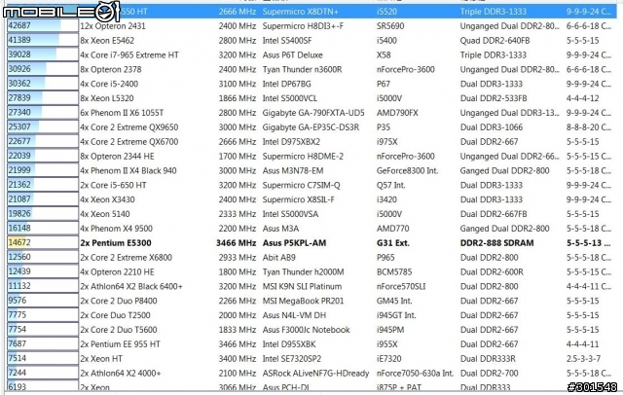Viewport: 623px width, 395px height.
Task: Click the Dual DDR3-1066 memory cell
Action: [x=491, y=127]
